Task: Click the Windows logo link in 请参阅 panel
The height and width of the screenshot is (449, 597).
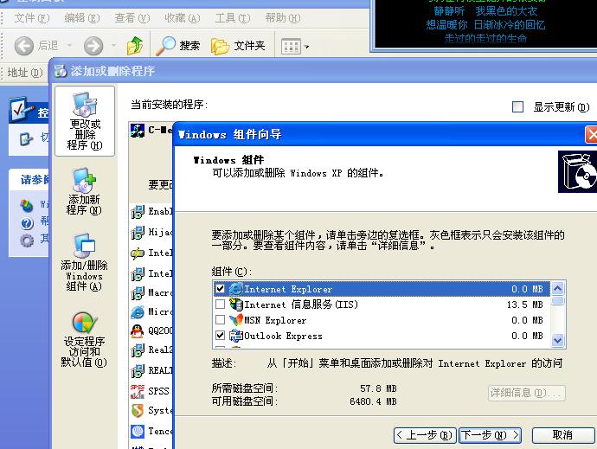Action: click(x=27, y=206)
